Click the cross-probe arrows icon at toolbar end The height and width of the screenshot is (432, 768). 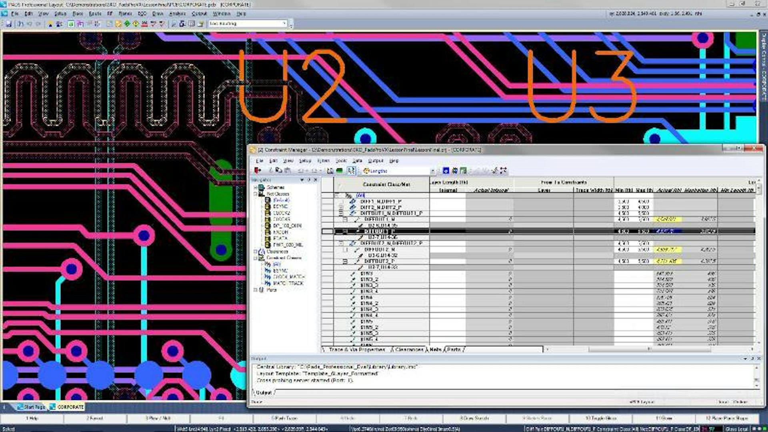point(503,171)
